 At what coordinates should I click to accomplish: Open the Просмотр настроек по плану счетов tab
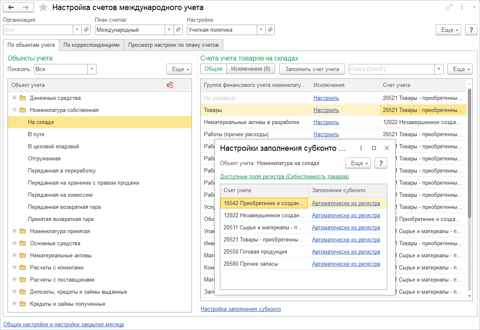click(174, 45)
